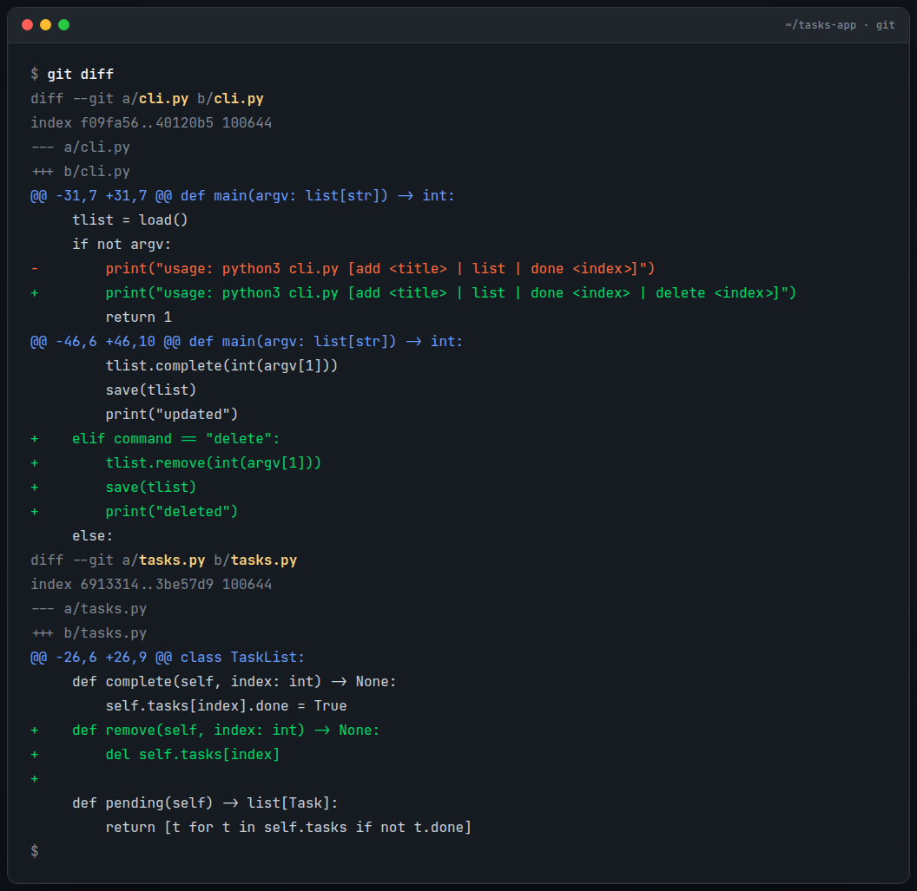Click the added 'print("deleted")' line
917x891 pixels.
(x=135, y=512)
